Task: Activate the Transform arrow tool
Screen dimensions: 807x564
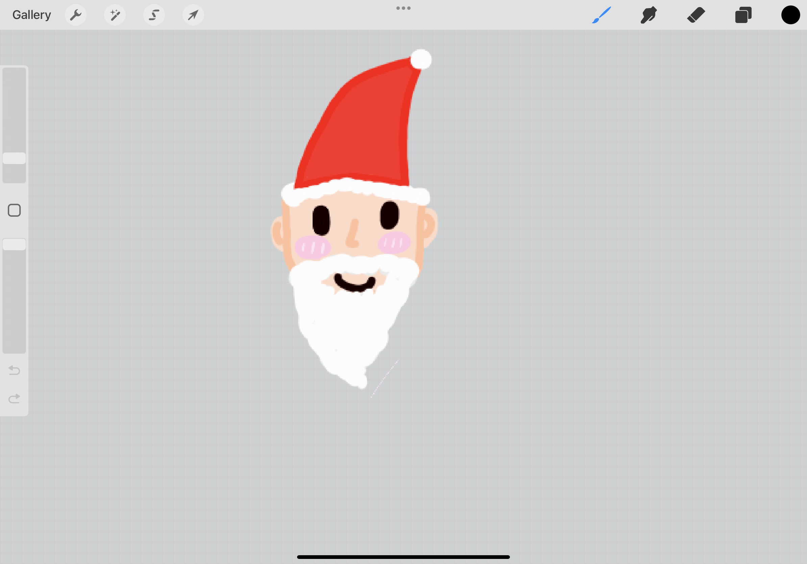Action: (x=193, y=15)
